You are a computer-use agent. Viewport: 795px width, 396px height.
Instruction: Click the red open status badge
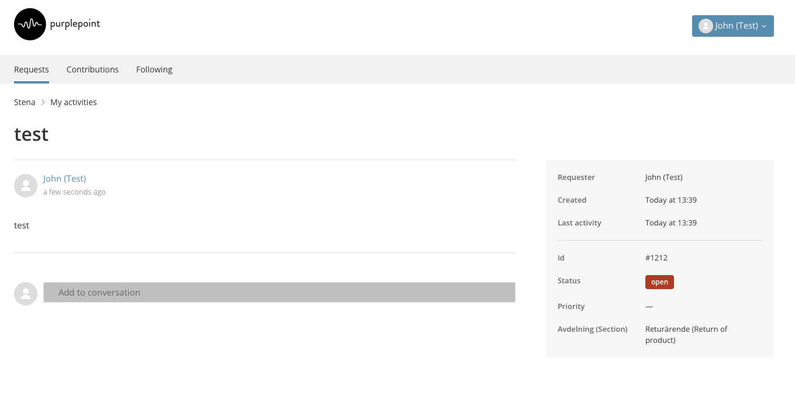point(659,282)
